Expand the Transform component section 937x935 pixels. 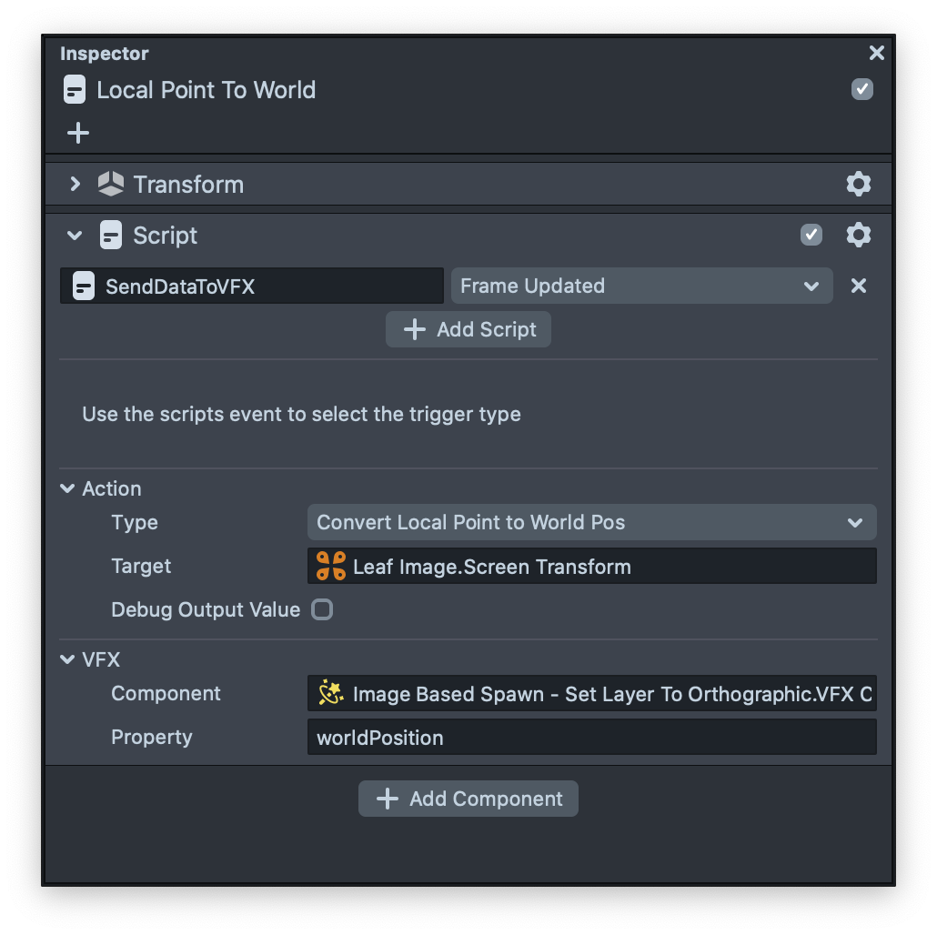76,185
